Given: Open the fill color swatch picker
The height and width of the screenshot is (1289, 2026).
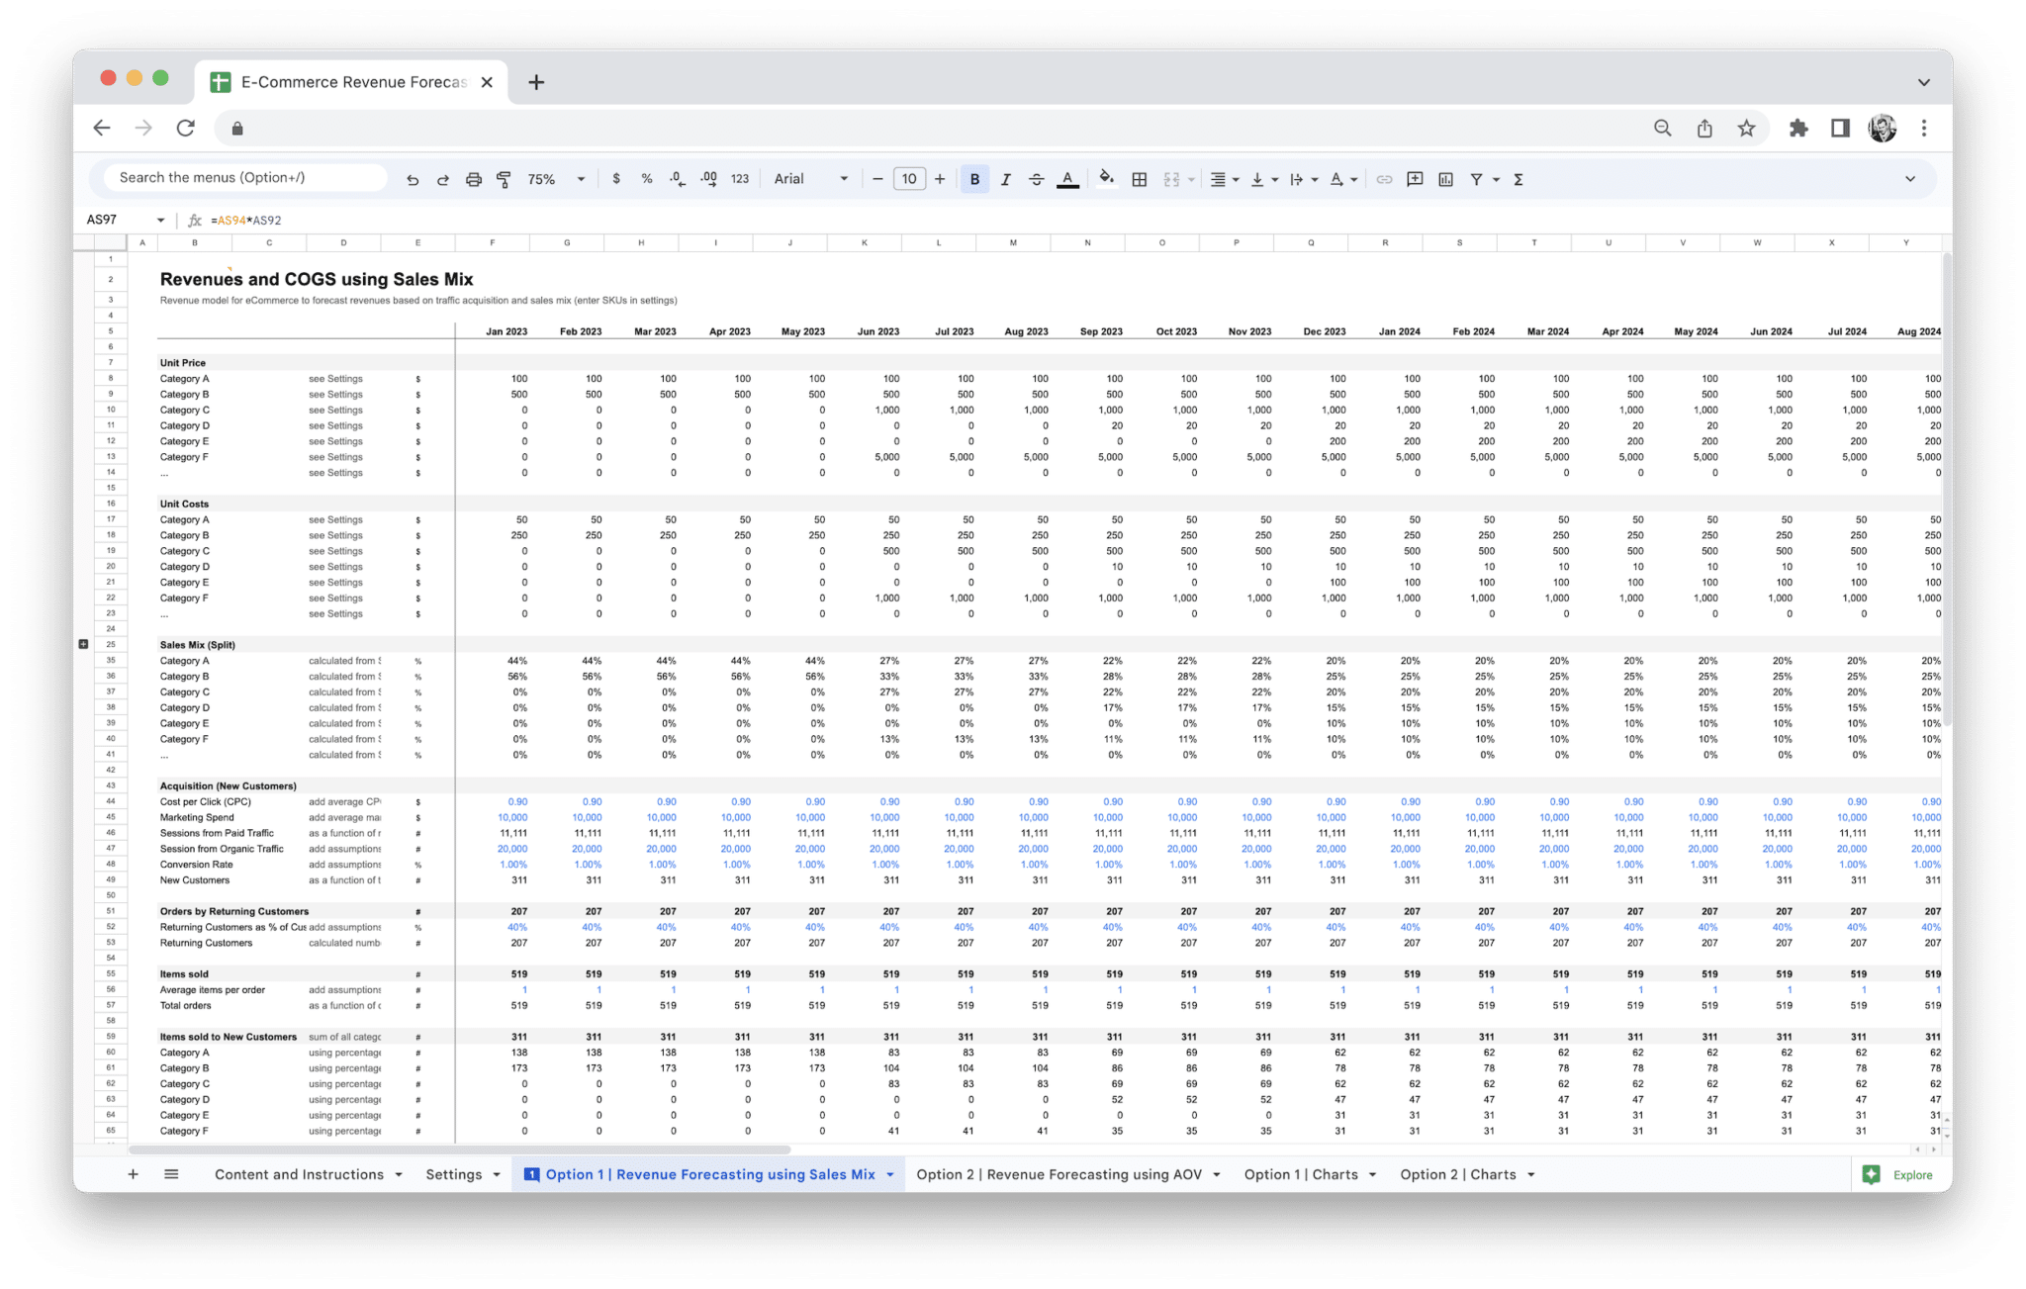Looking at the screenshot, I should click(1106, 179).
